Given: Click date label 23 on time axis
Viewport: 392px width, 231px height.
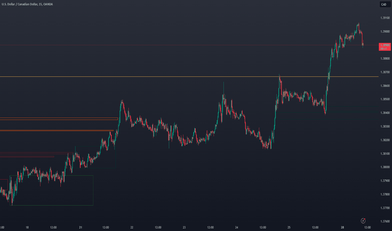Looking at the screenshot, I should coord(184,228).
